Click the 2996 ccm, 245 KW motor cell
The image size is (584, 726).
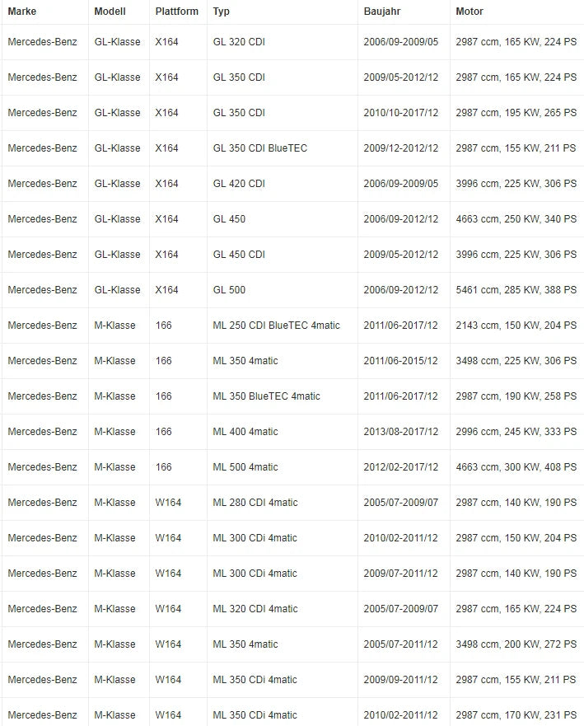coord(516,432)
